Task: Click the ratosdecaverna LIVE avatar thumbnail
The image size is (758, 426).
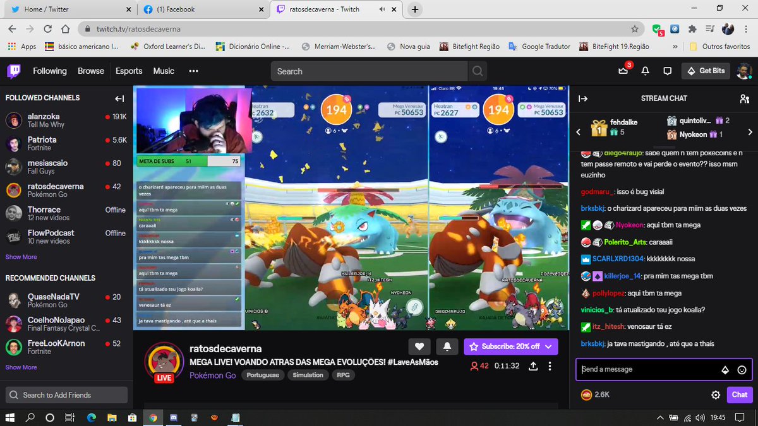Action: pyautogui.click(x=164, y=362)
